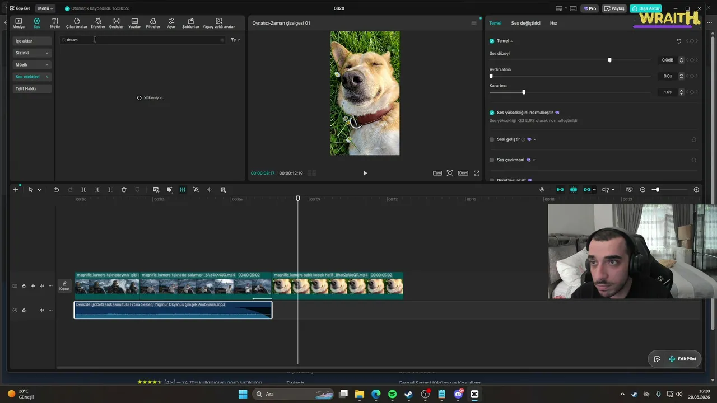Open the Yapay zekâ avatar tab
The height and width of the screenshot is (403, 717).
(218, 23)
